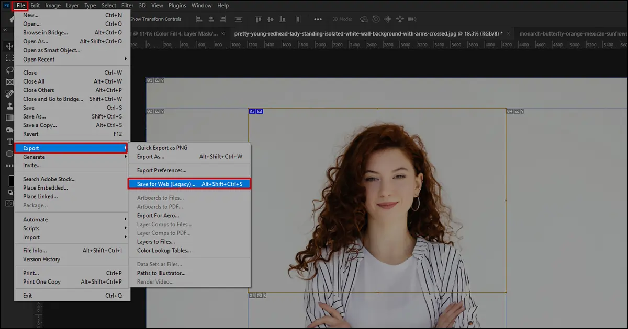Switch to the monarch-butterfly document tab
Screen dimensions: 628x329
[x=570, y=32]
